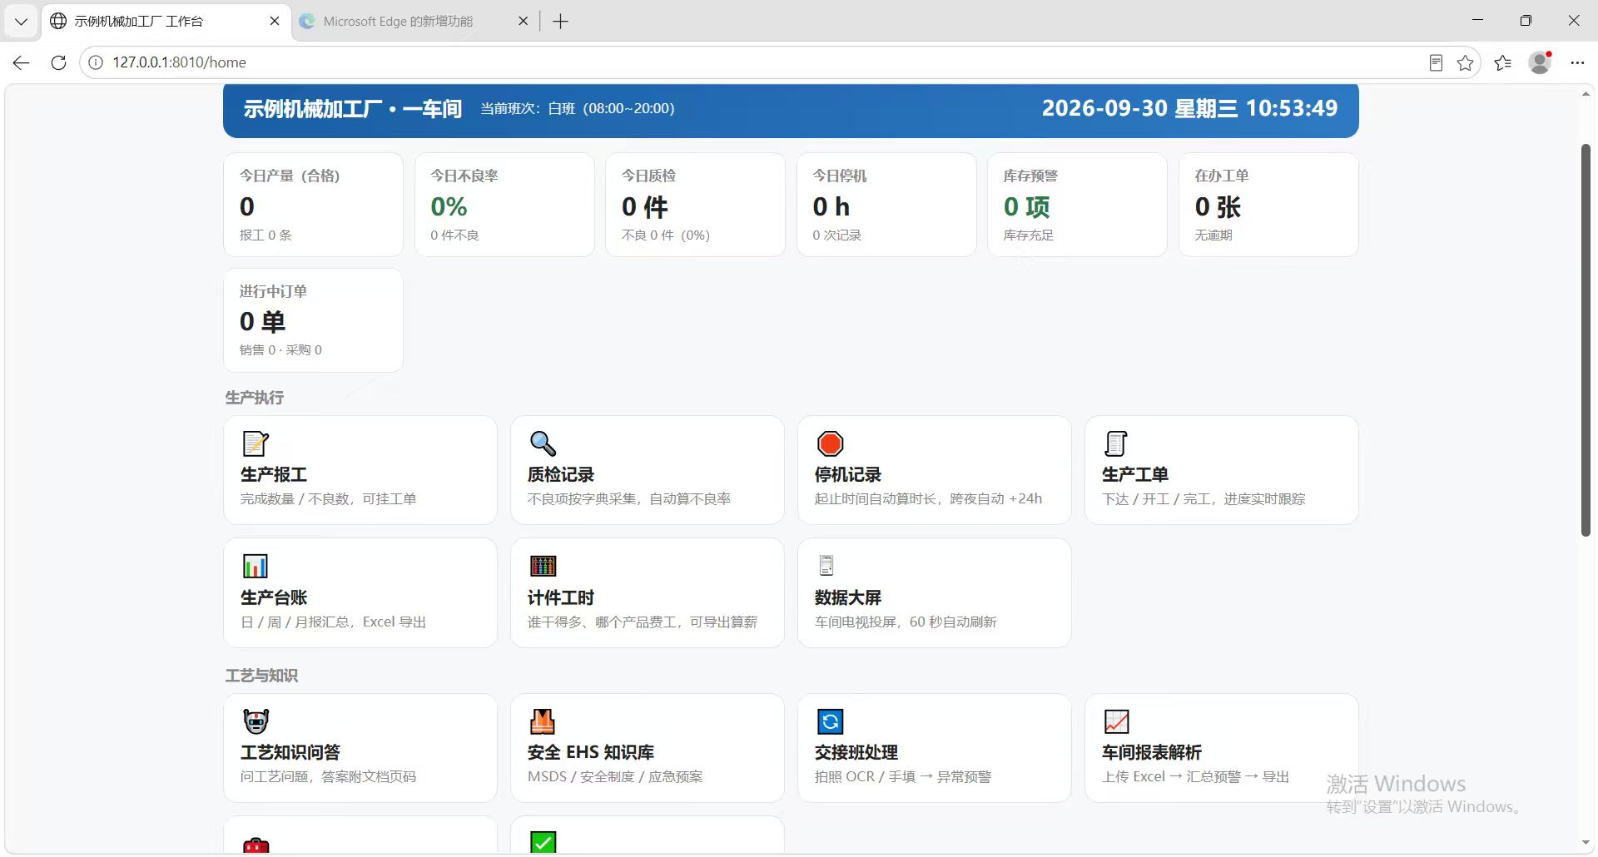
Task: Close the Microsoft Edge 的新增功能 tab
Action: pos(523,21)
